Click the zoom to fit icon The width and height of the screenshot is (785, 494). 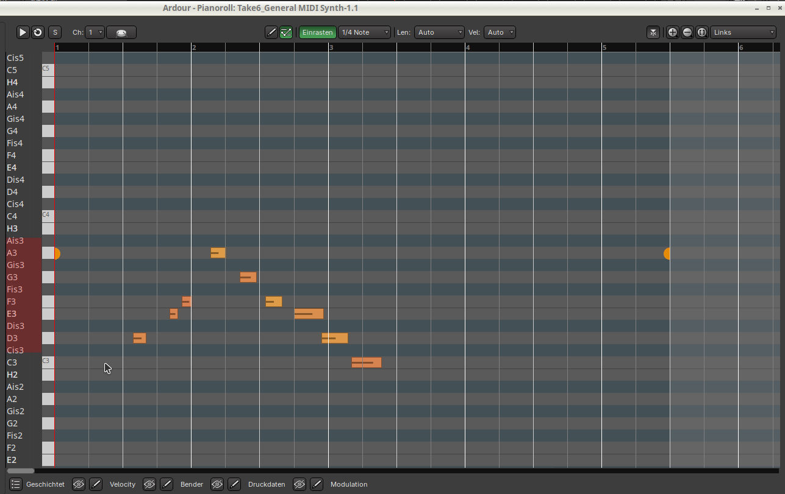click(x=702, y=32)
